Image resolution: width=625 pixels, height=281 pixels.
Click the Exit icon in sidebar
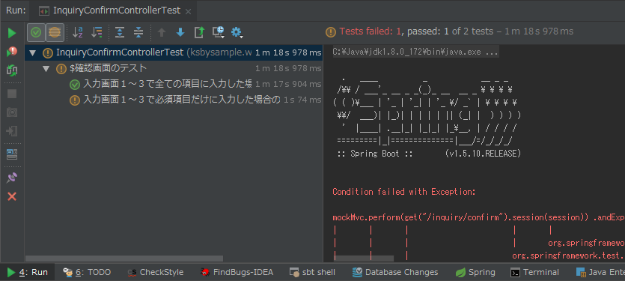click(x=12, y=131)
